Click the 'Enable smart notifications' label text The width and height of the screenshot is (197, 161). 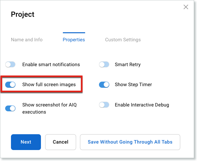tap(51, 65)
